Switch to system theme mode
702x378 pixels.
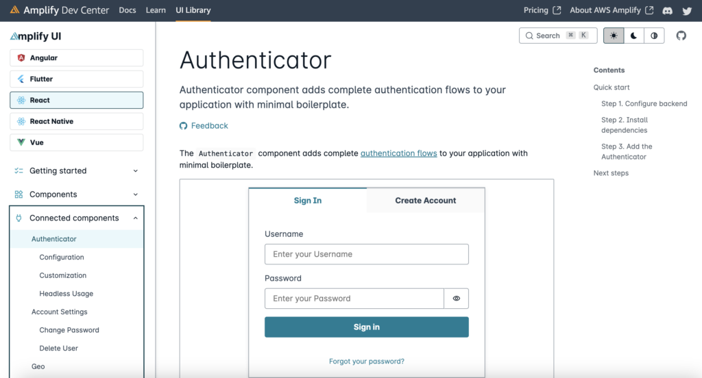point(654,36)
